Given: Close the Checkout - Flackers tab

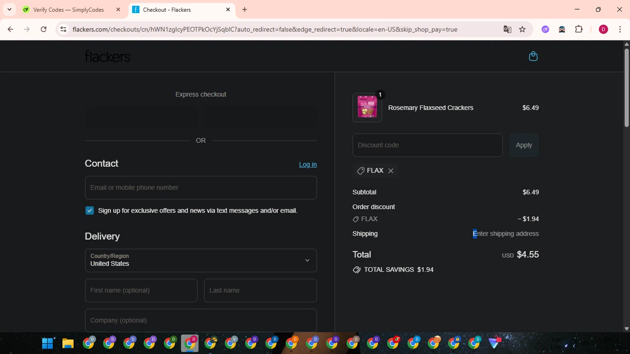Looking at the screenshot, I should tap(228, 10).
